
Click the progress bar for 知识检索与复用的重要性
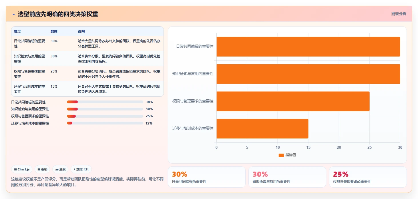point(105,109)
